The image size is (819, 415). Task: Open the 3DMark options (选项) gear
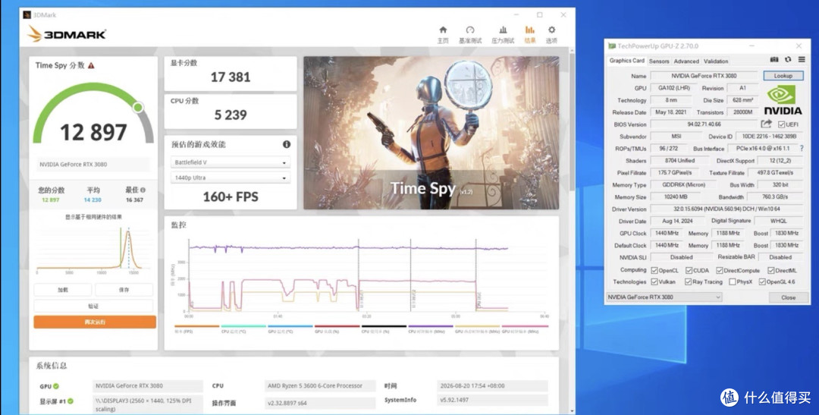[551, 34]
